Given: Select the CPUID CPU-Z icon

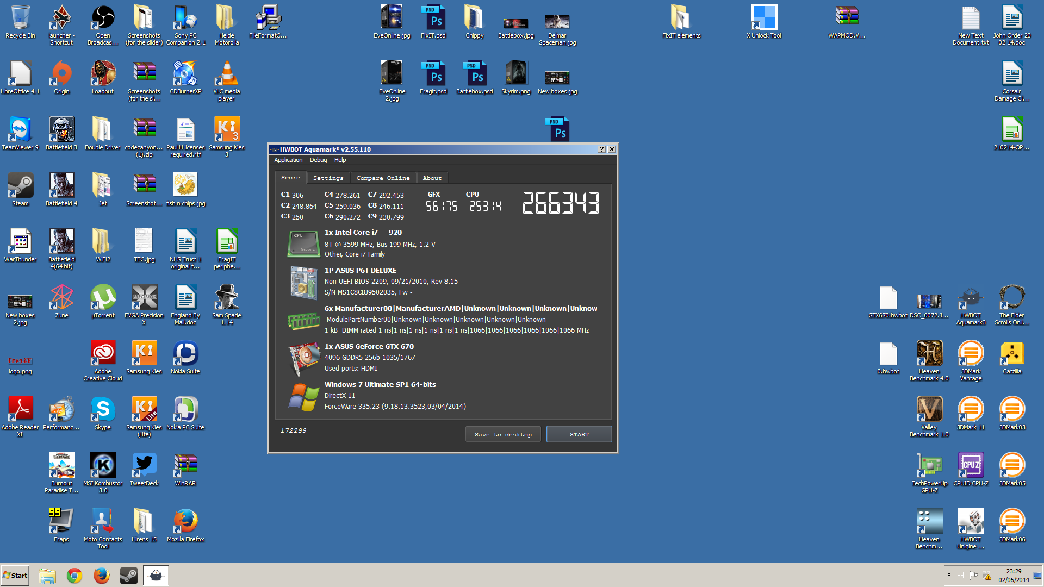Looking at the screenshot, I should [971, 469].
